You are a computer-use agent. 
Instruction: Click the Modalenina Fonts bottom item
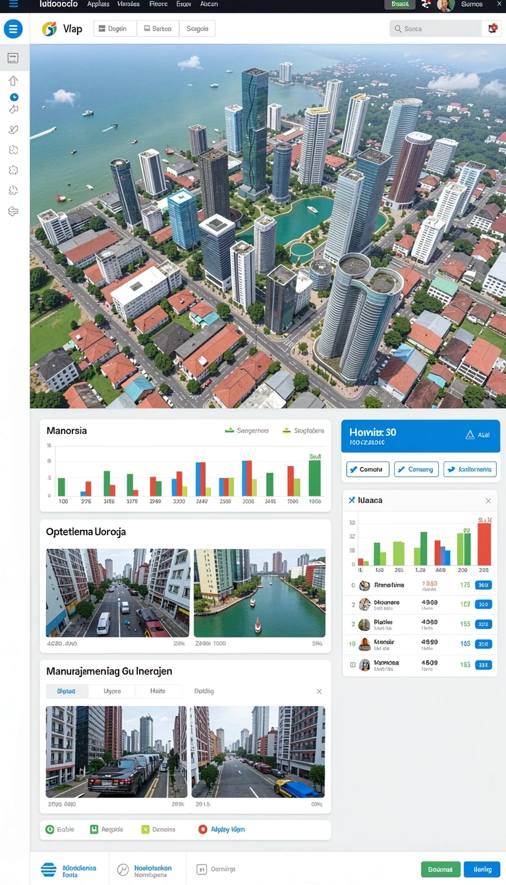point(69,870)
